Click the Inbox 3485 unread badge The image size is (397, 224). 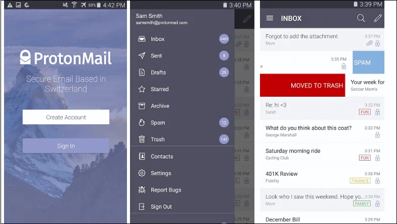224,39
